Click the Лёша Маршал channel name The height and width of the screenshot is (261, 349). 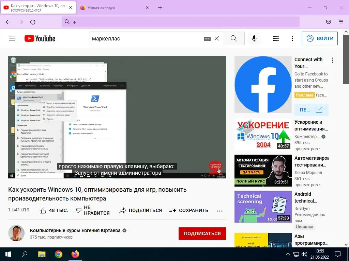pyautogui.click(x=308, y=172)
